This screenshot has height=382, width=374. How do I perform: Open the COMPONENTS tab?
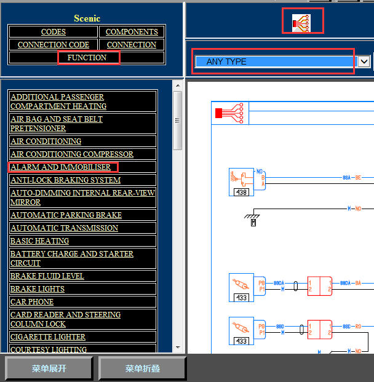point(132,31)
